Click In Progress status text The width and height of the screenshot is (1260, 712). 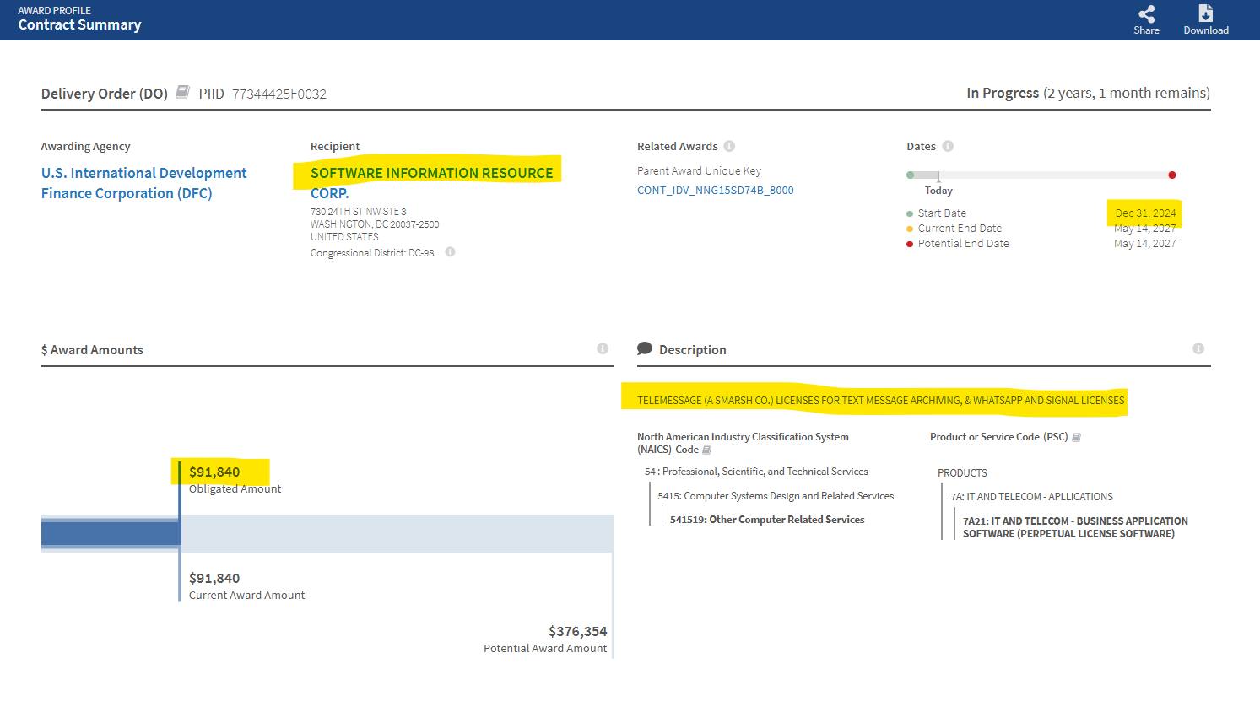[x=1003, y=93]
